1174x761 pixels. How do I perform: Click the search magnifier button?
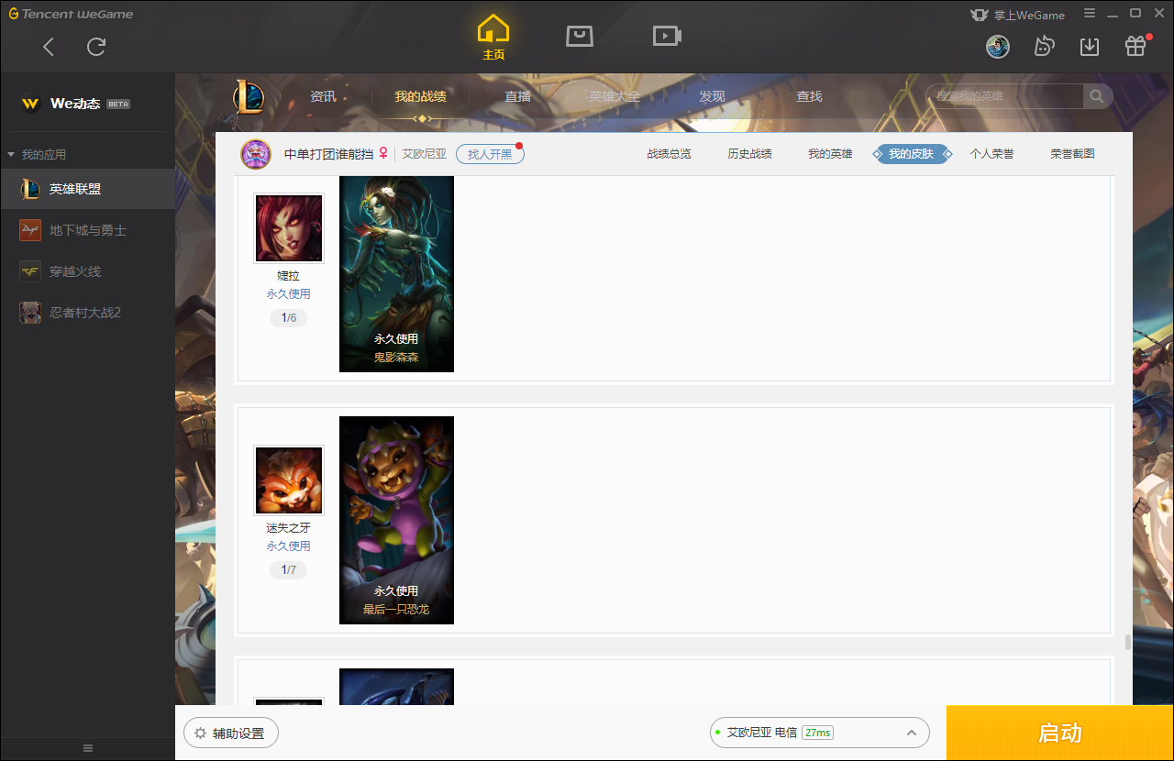[1097, 96]
